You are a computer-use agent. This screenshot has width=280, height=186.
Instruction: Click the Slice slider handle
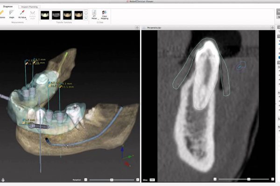(x=249, y=179)
